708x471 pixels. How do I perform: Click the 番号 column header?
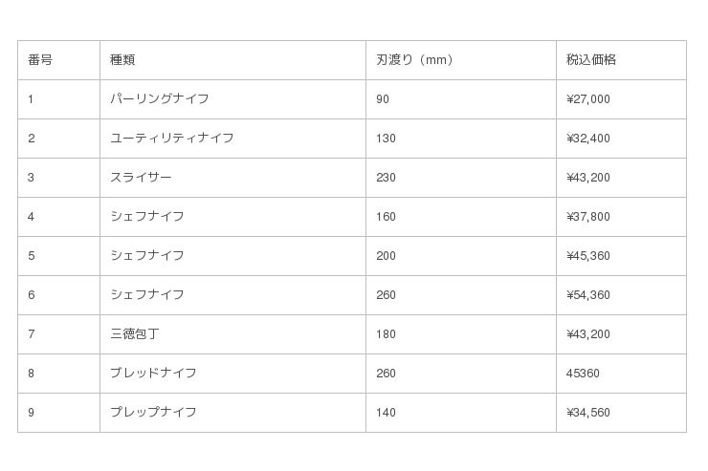click(40, 60)
